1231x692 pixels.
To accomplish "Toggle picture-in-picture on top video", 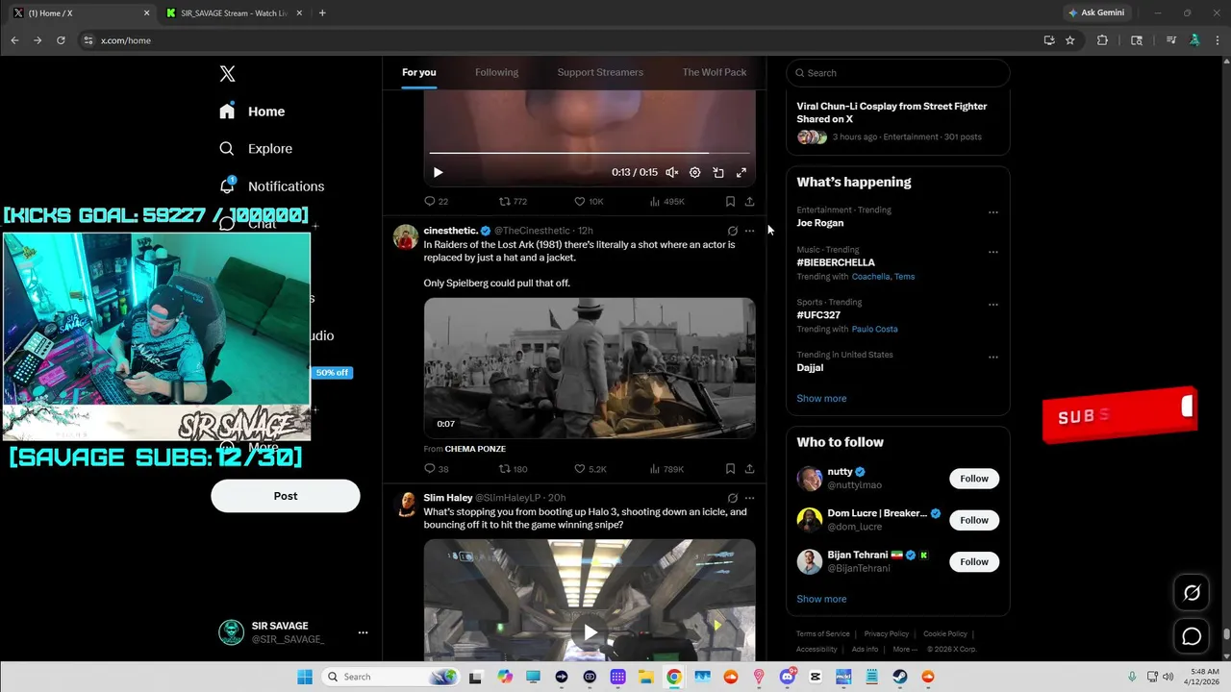I will [718, 173].
